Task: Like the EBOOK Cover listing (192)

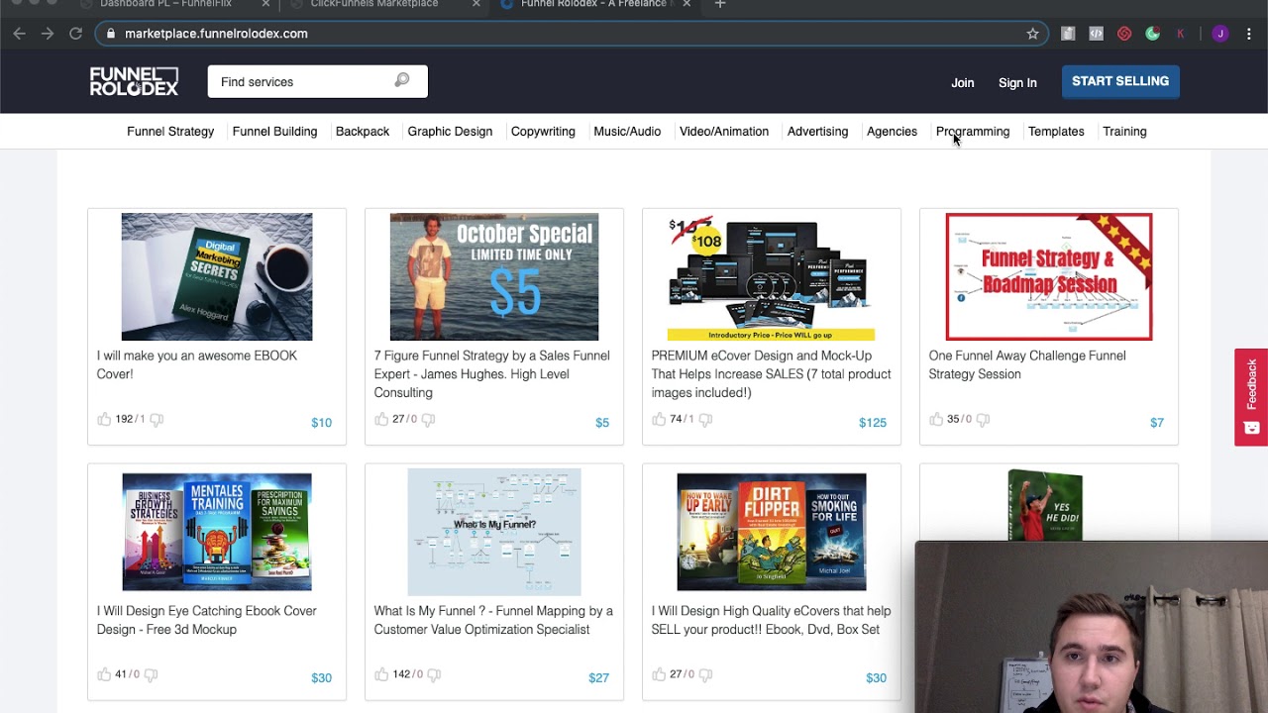Action: (104, 419)
